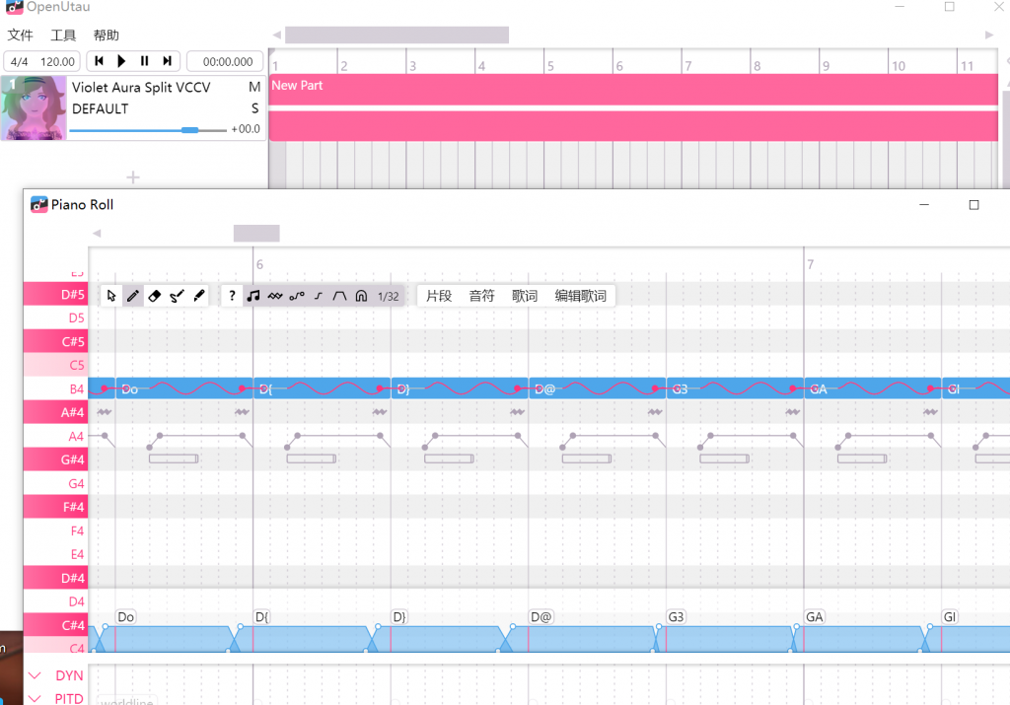Click the Violet Aura Split VCCV singer name
The width and height of the screenshot is (1010, 705).
coord(141,87)
